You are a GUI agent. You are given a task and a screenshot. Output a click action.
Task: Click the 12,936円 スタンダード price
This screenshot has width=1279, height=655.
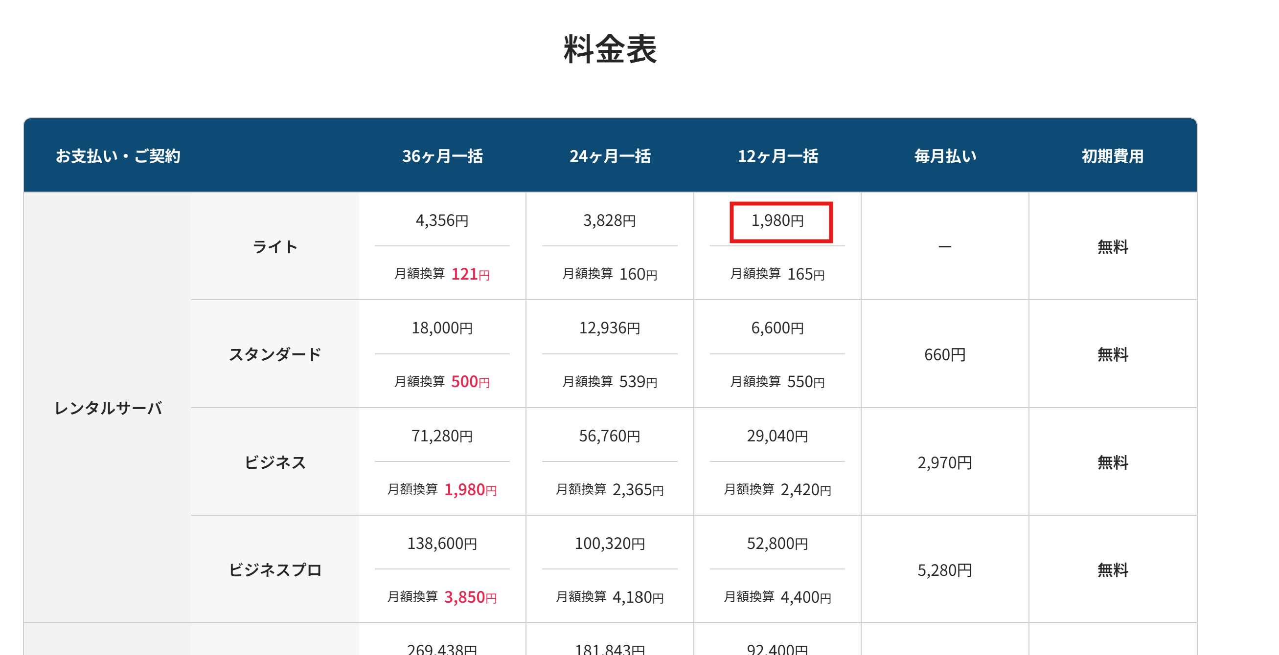[610, 328]
